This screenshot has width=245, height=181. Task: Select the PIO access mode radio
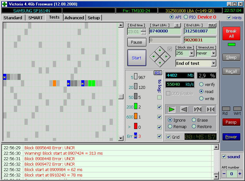(186, 17)
